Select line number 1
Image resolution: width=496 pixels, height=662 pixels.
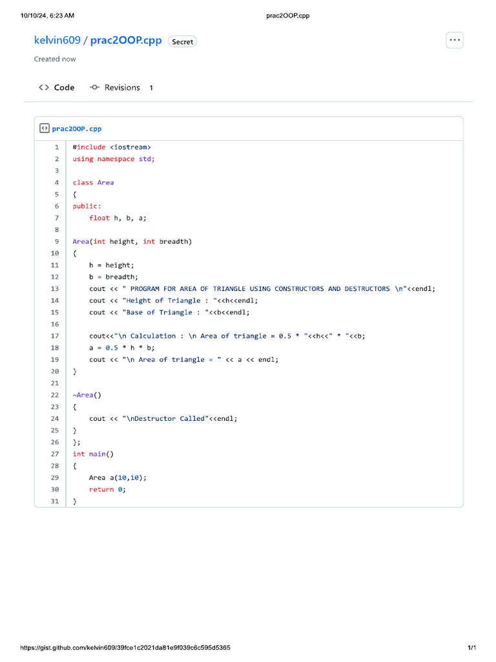click(57, 147)
